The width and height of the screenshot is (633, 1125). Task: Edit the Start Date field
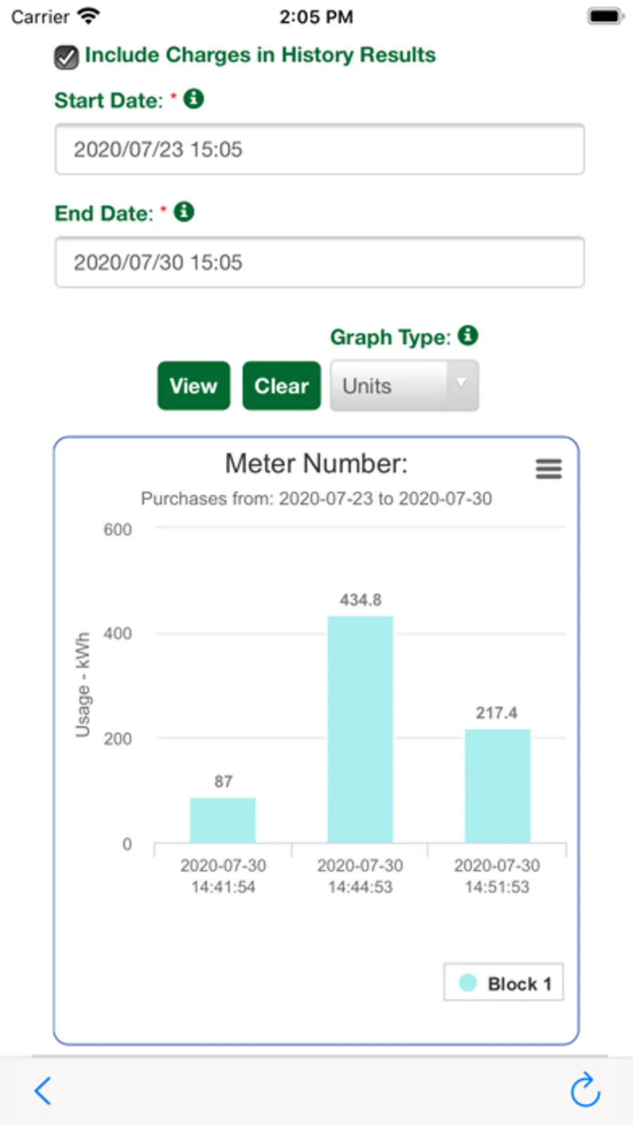[319, 149]
